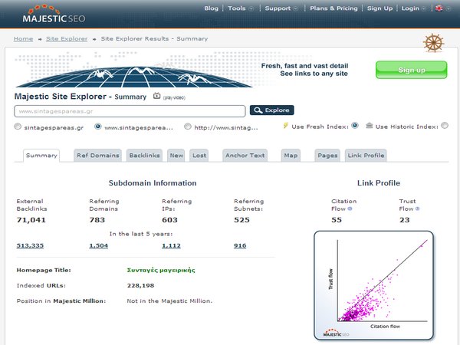The height and width of the screenshot is (345, 460).
Task: Open the UK flag language selector
Action: pyautogui.click(x=440, y=8)
